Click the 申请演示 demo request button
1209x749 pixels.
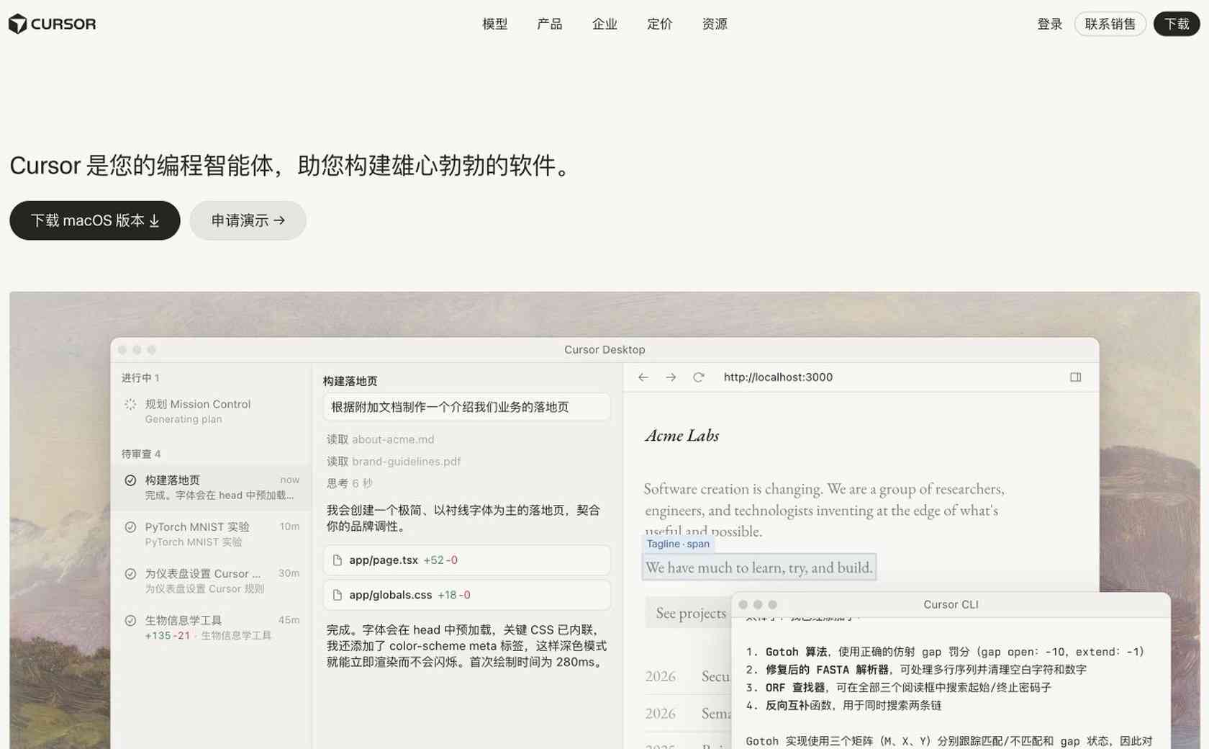248,220
